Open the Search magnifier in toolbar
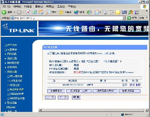The image size is (150, 117). tap(48, 12)
